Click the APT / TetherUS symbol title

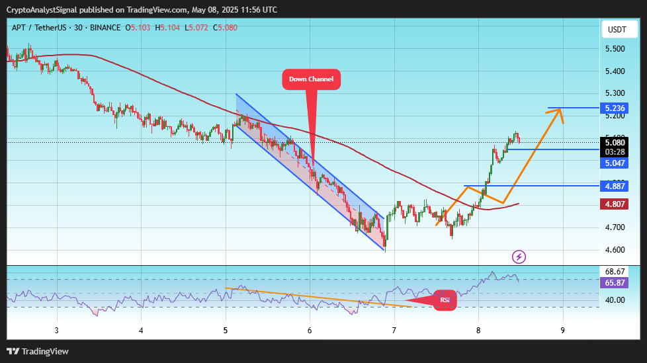[39, 28]
